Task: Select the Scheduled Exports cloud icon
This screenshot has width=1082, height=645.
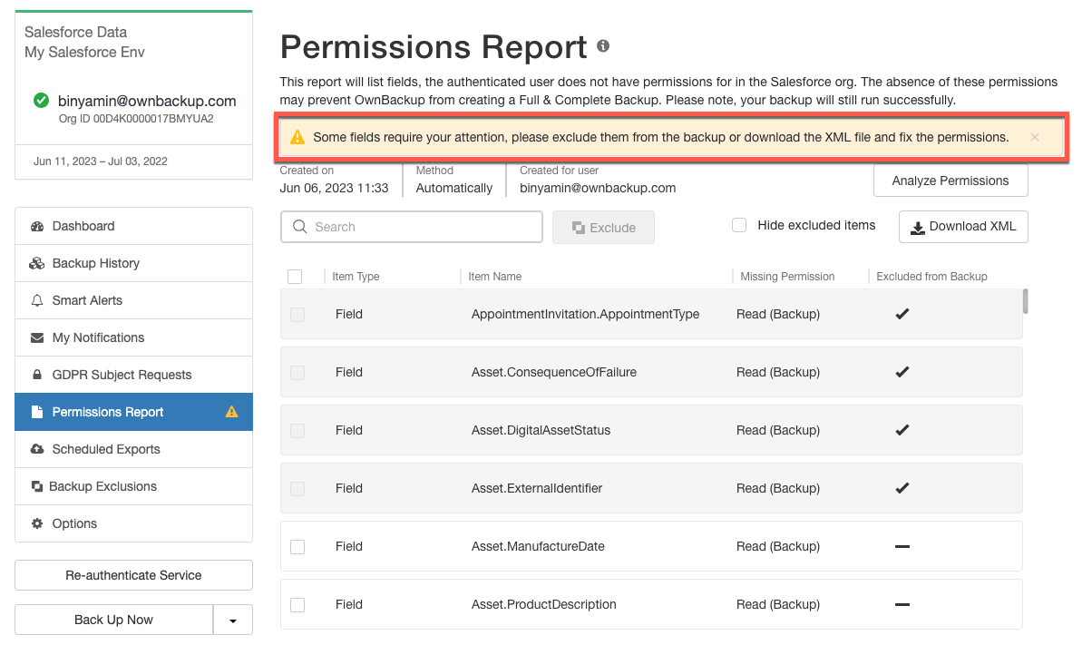Action: (x=35, y=448)
